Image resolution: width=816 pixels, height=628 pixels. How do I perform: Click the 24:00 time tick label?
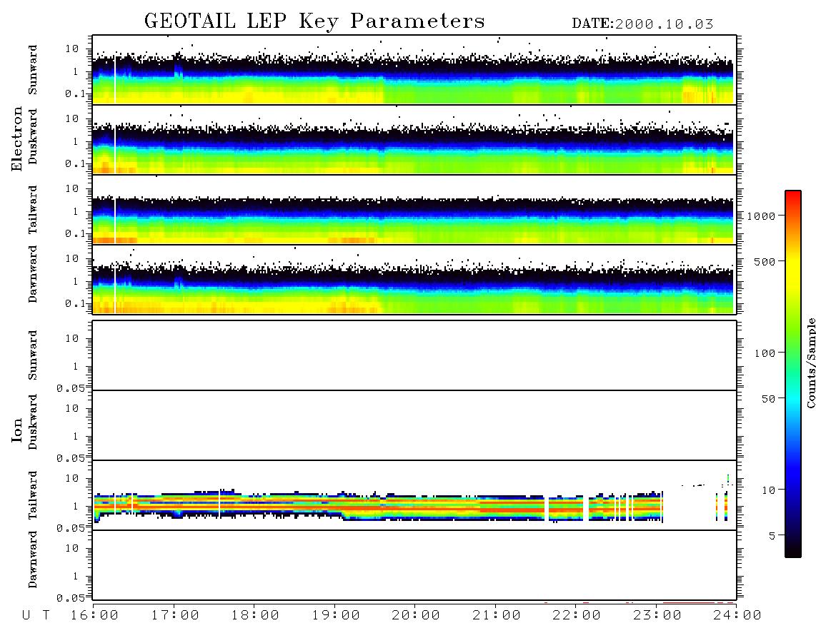737,616
